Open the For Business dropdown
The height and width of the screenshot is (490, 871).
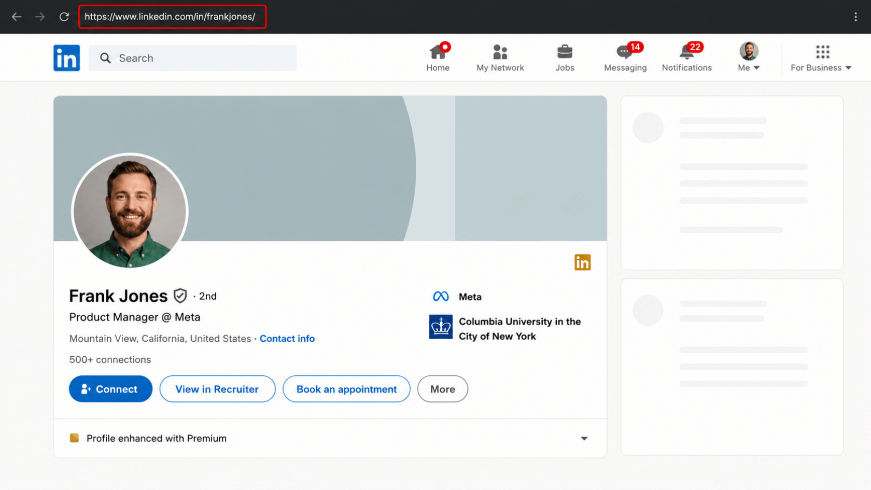click(821, 58)
